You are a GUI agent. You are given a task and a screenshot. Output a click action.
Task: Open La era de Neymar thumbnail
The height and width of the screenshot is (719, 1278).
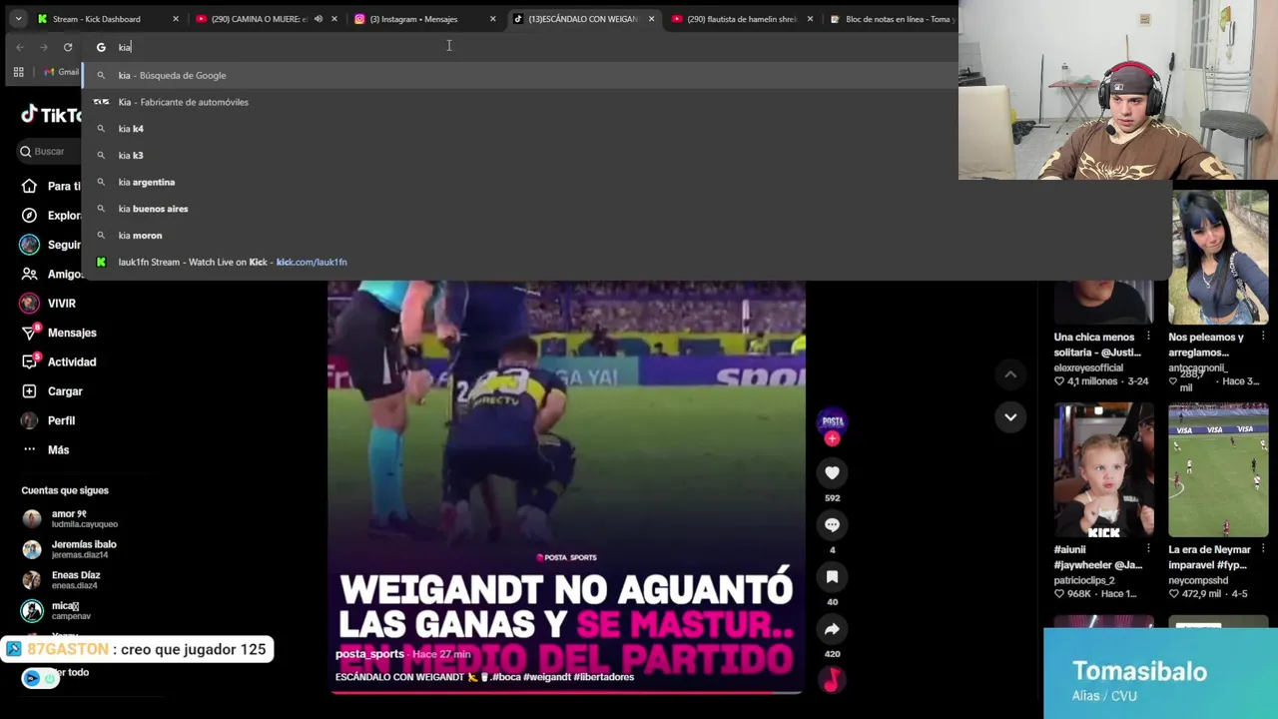pos(1218,470)
